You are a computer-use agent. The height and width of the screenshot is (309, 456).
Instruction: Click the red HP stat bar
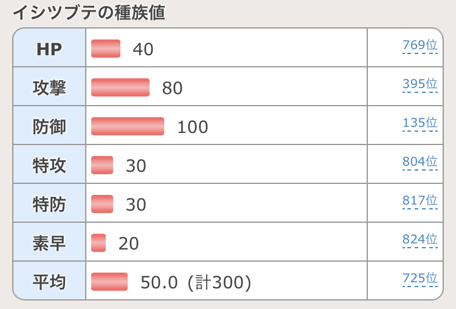tap(106, 49)
